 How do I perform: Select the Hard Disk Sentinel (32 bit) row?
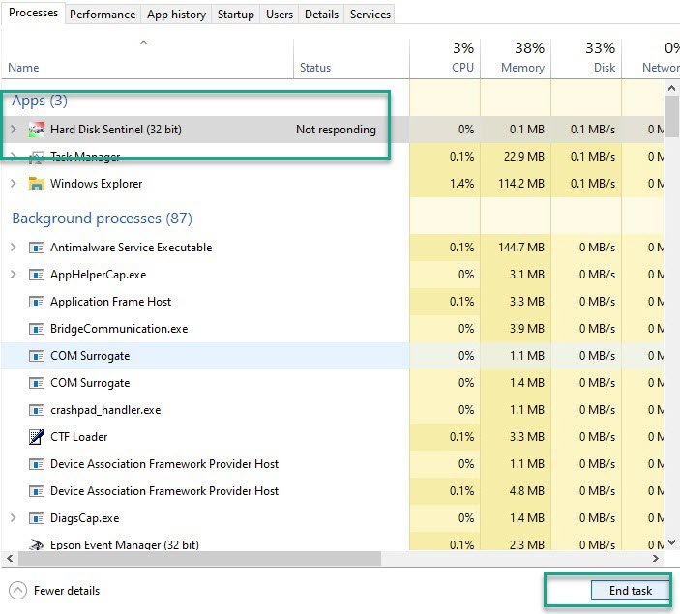pos(332,130)
